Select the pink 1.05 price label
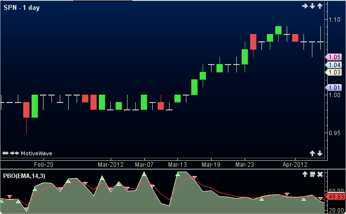346x214 pixels. (334, 57)
